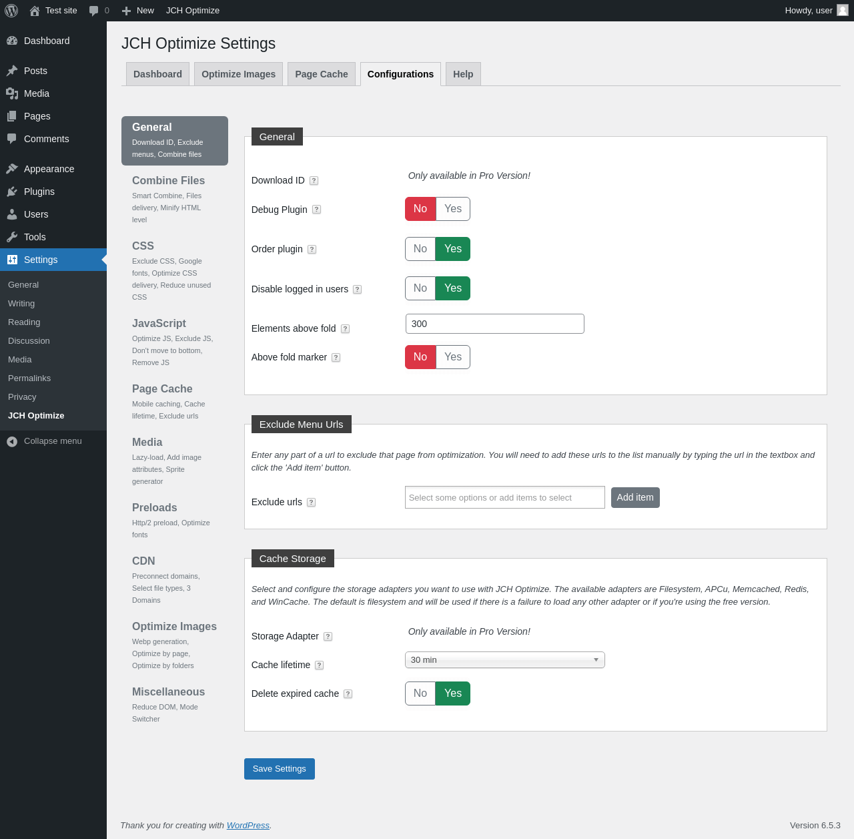Click the Elements above fold input field

[x=495, y=324]
